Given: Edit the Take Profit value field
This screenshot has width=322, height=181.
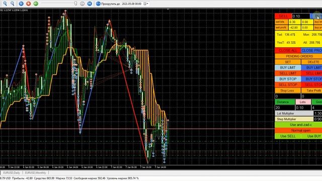Looking at the screenshot, I should (x=311, y=96).
